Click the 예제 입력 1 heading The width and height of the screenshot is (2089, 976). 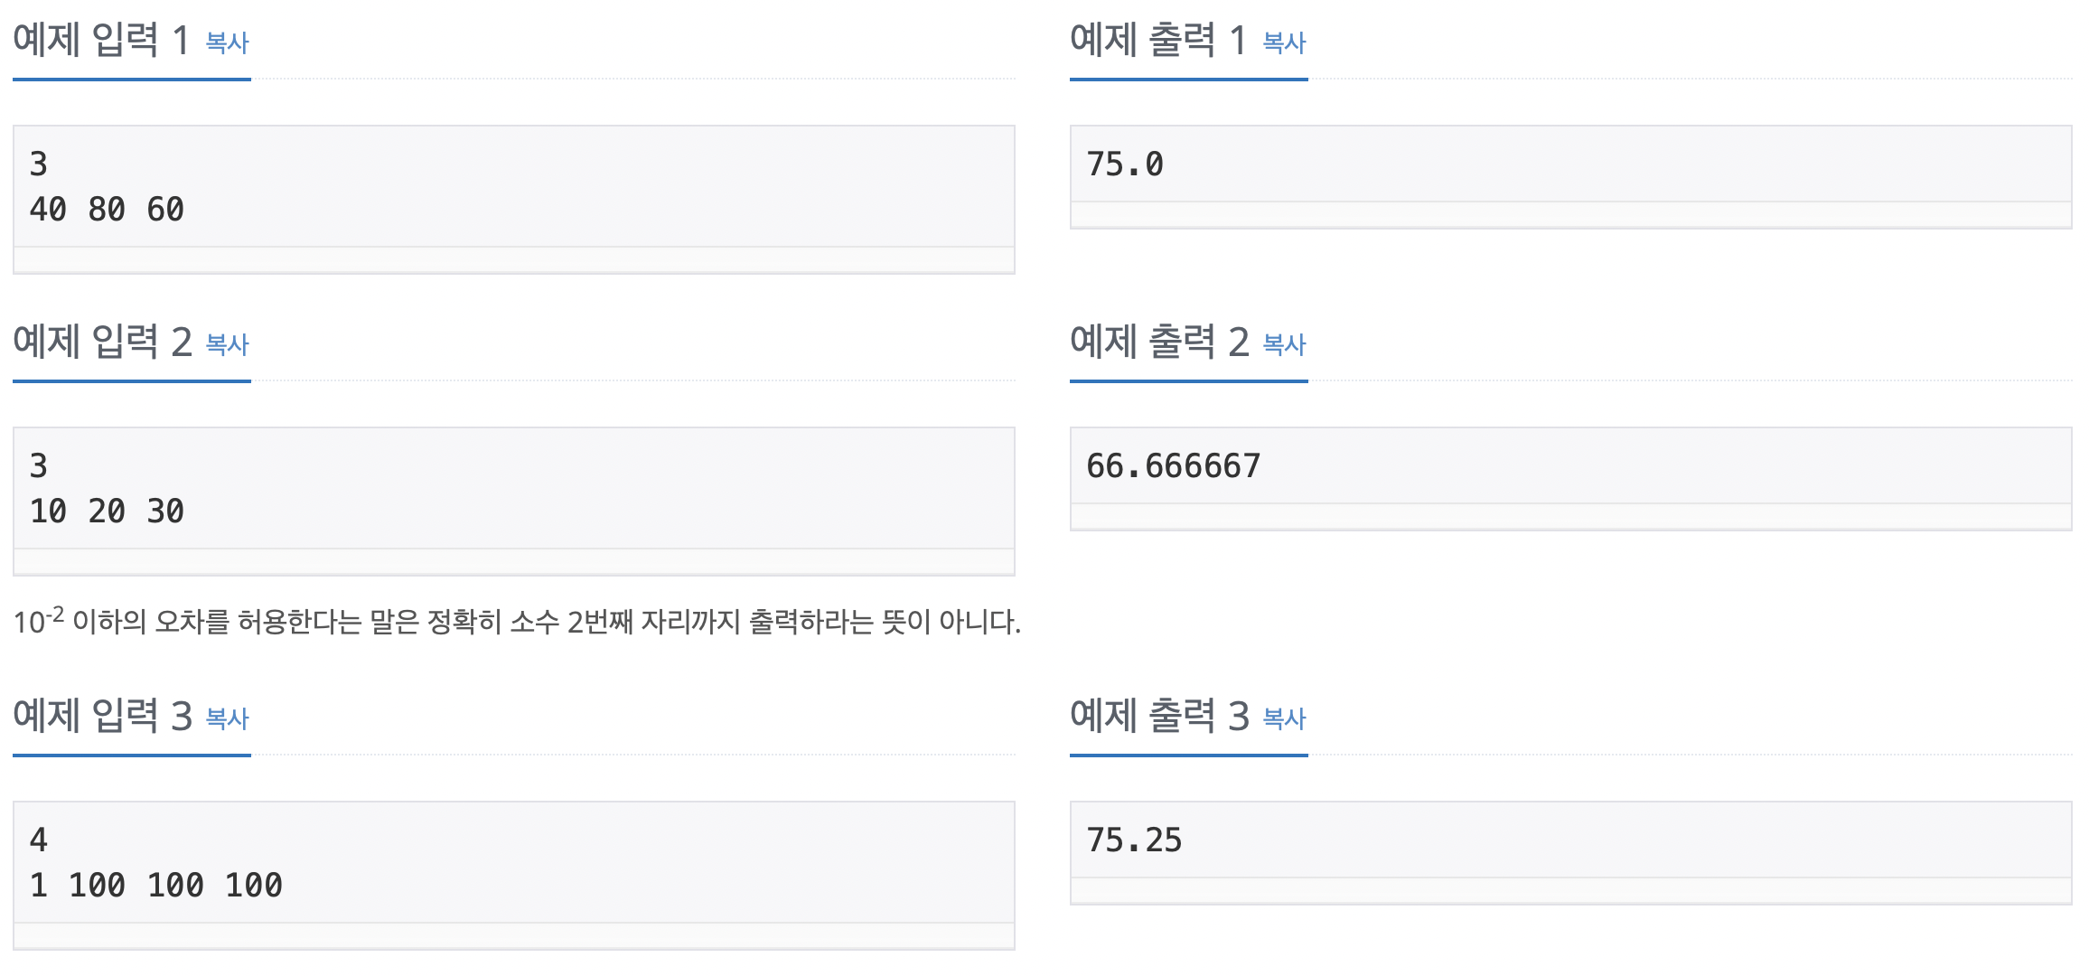101,40
